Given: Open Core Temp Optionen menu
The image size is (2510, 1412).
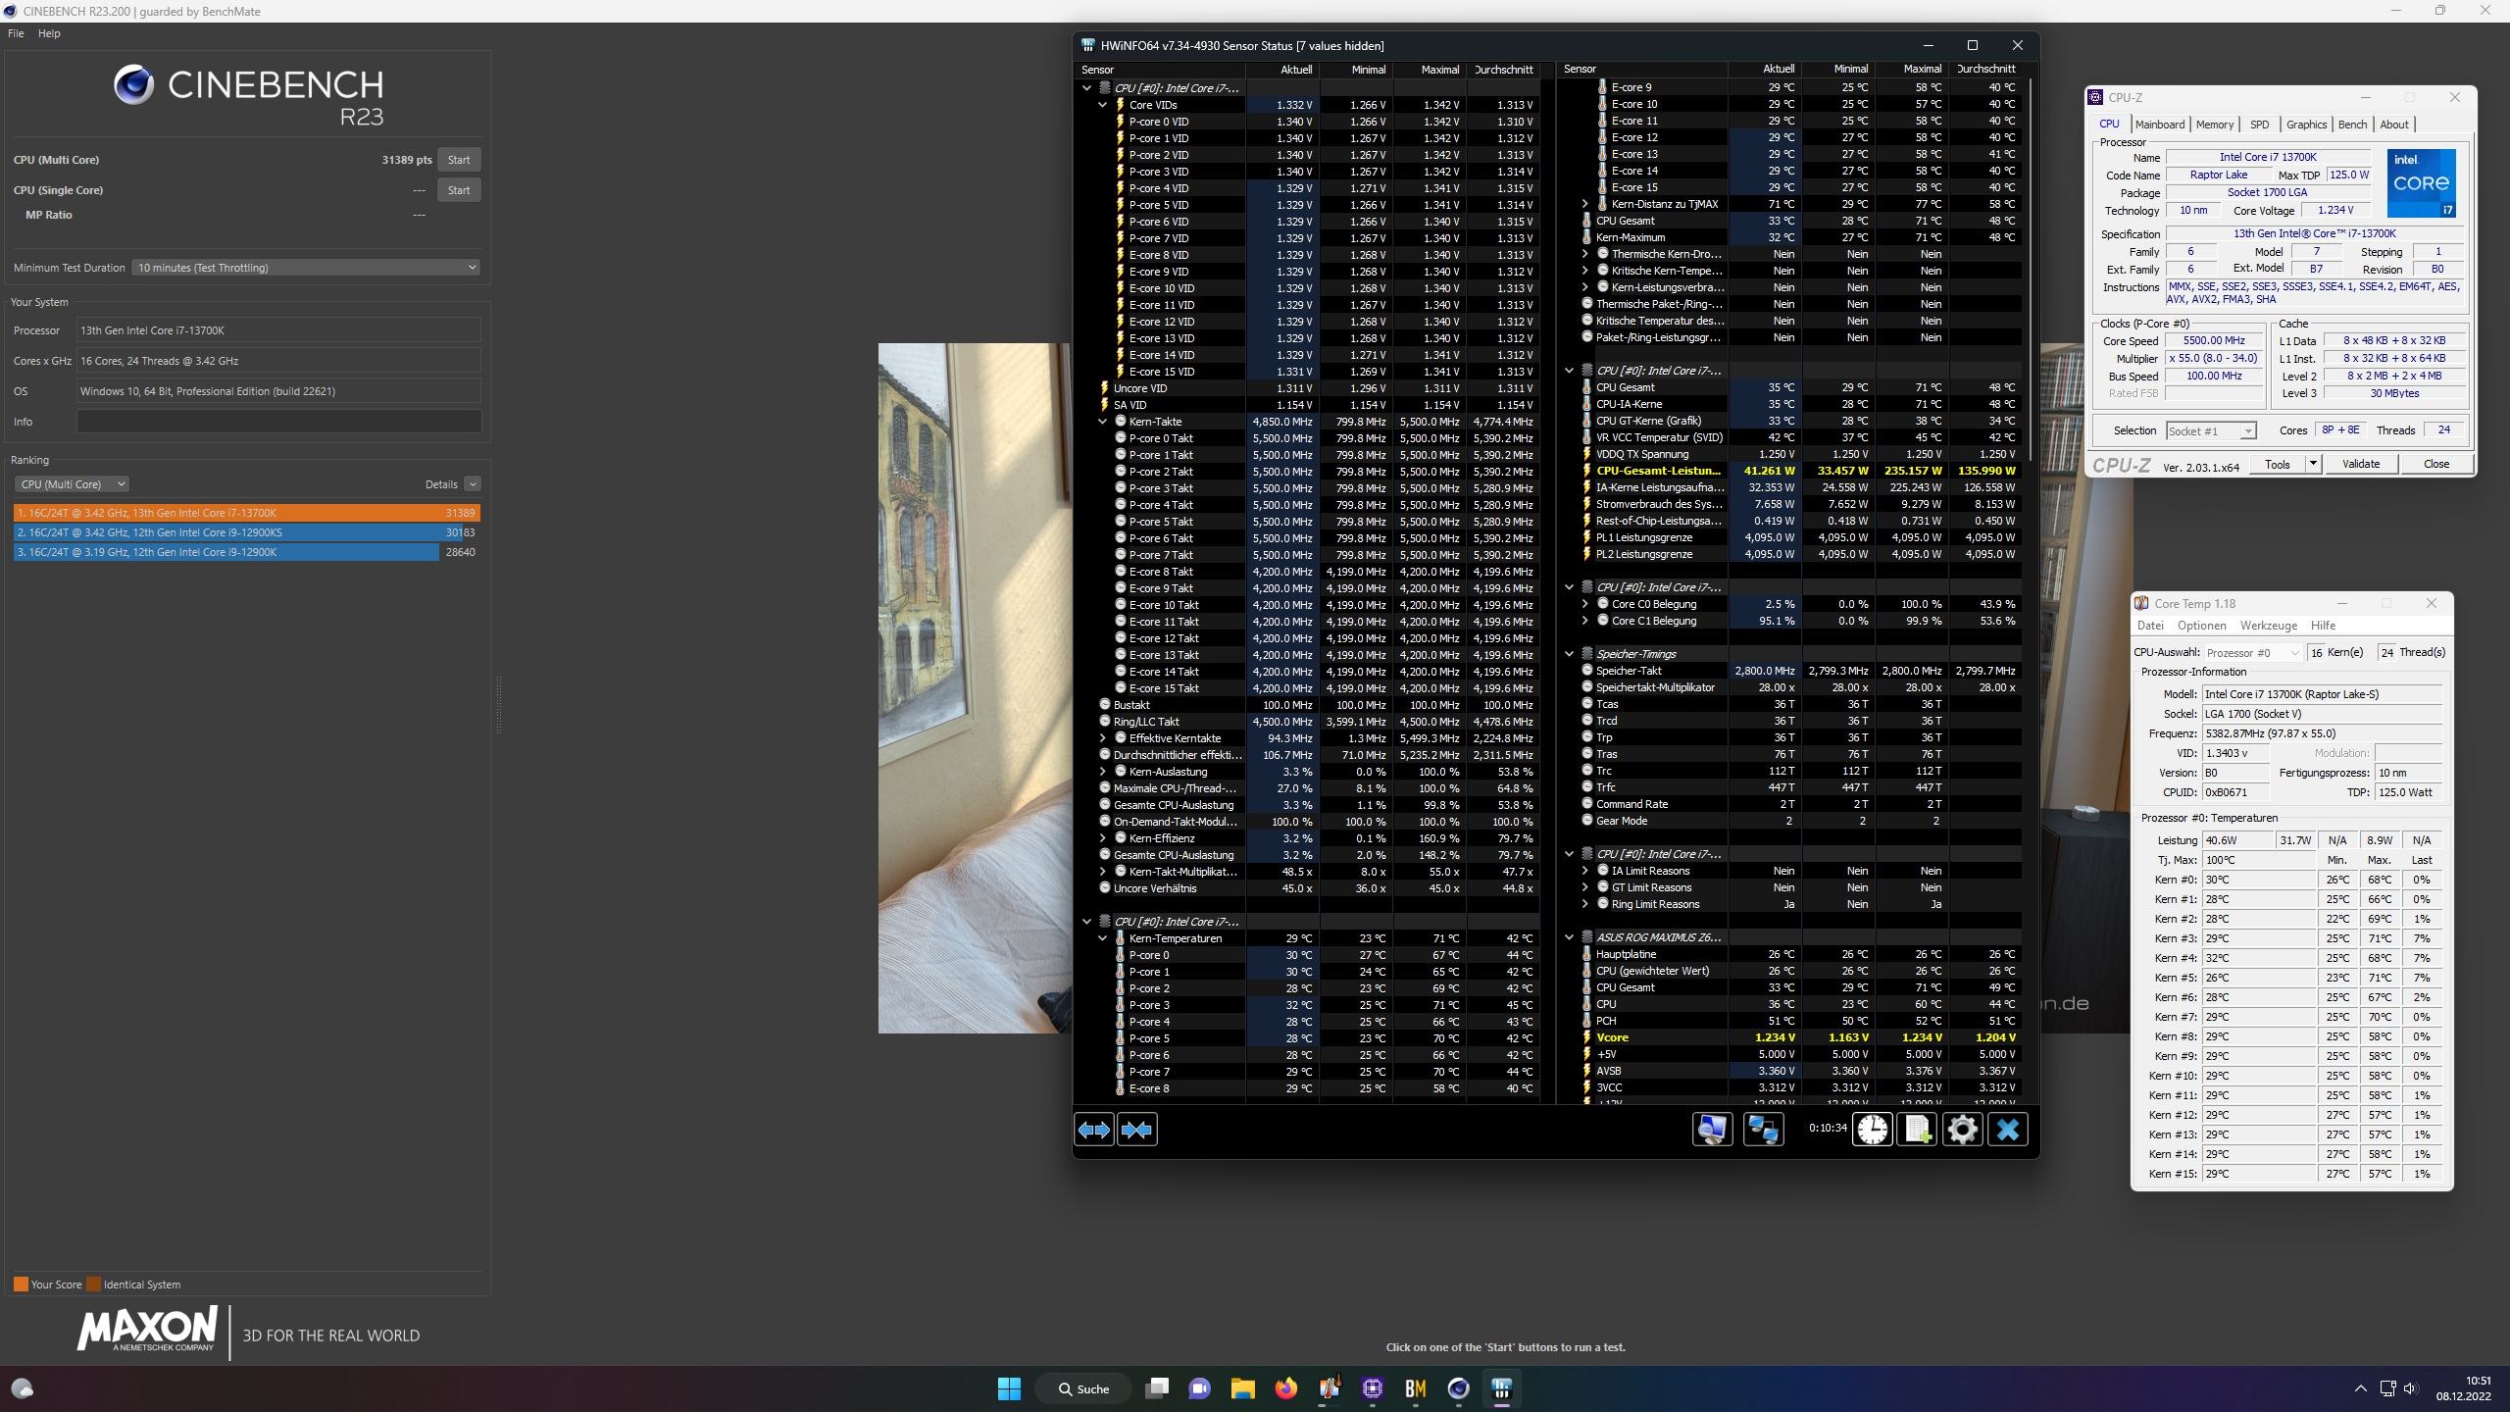Looking at the screenshot, I should [x=2202, y=626].
